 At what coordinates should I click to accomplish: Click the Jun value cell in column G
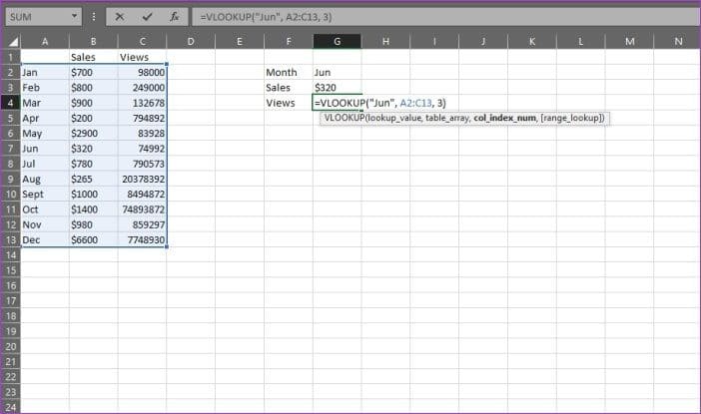pos(338,73)
